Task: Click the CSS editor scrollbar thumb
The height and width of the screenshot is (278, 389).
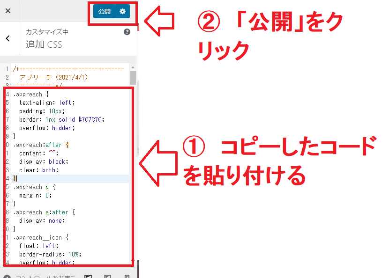Action: point(133,78)
